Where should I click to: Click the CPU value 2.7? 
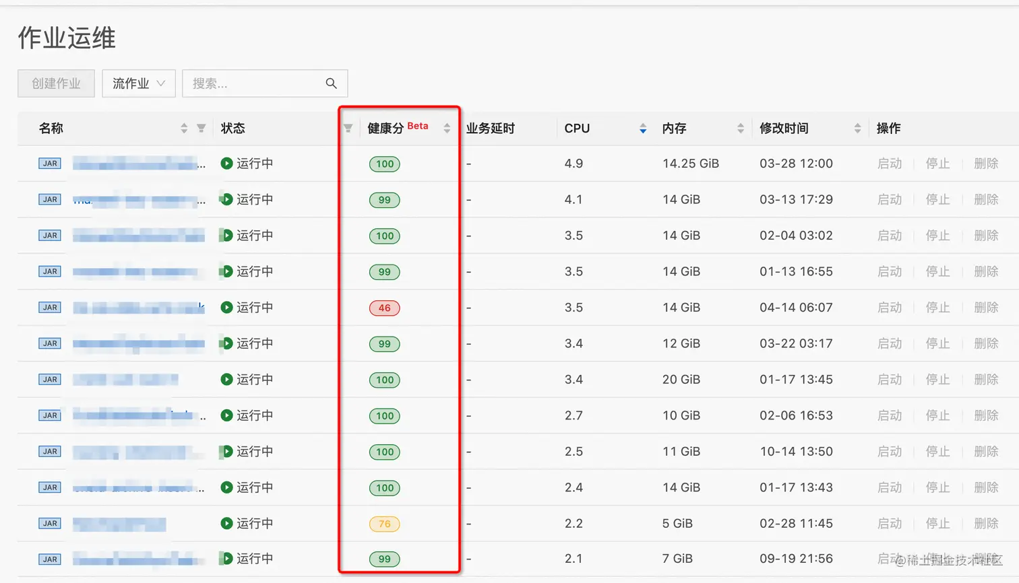574,415
